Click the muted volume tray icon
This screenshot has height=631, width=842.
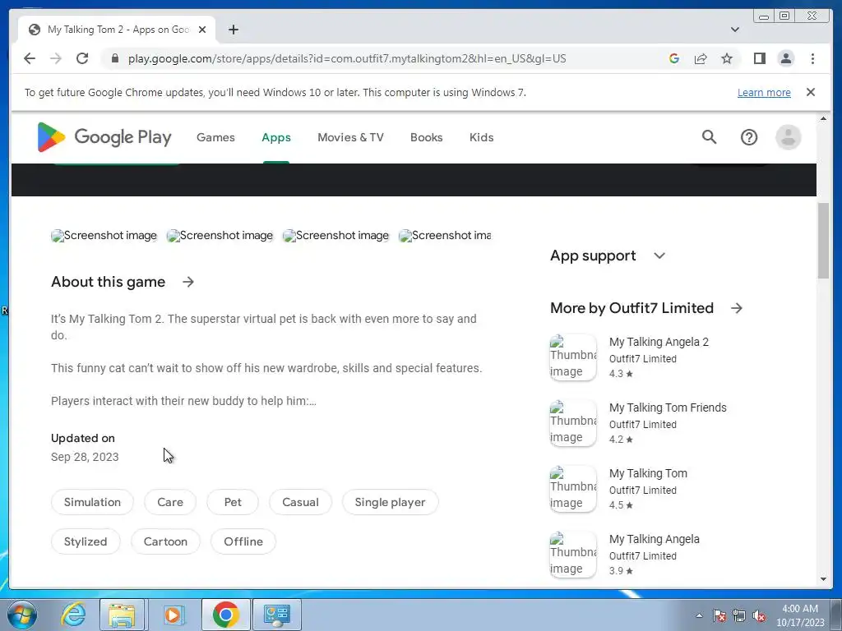(x=759, y=615)
